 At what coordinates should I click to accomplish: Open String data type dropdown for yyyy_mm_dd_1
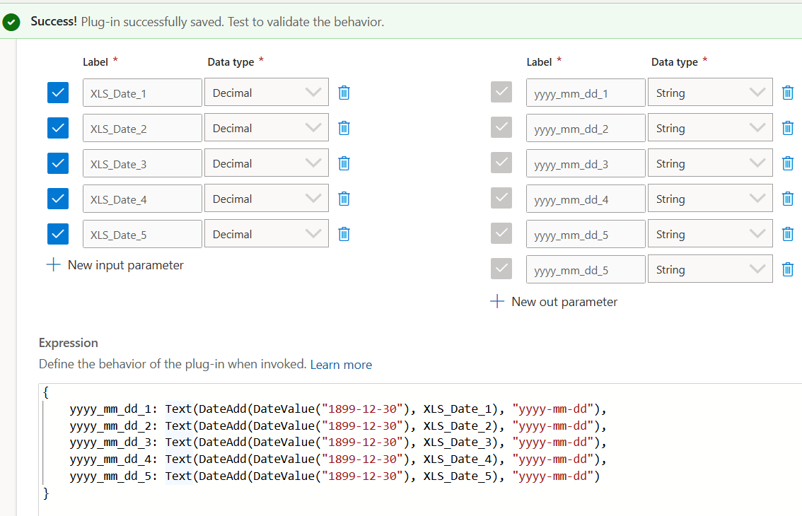pyautogui.click(x=709, y=93)
